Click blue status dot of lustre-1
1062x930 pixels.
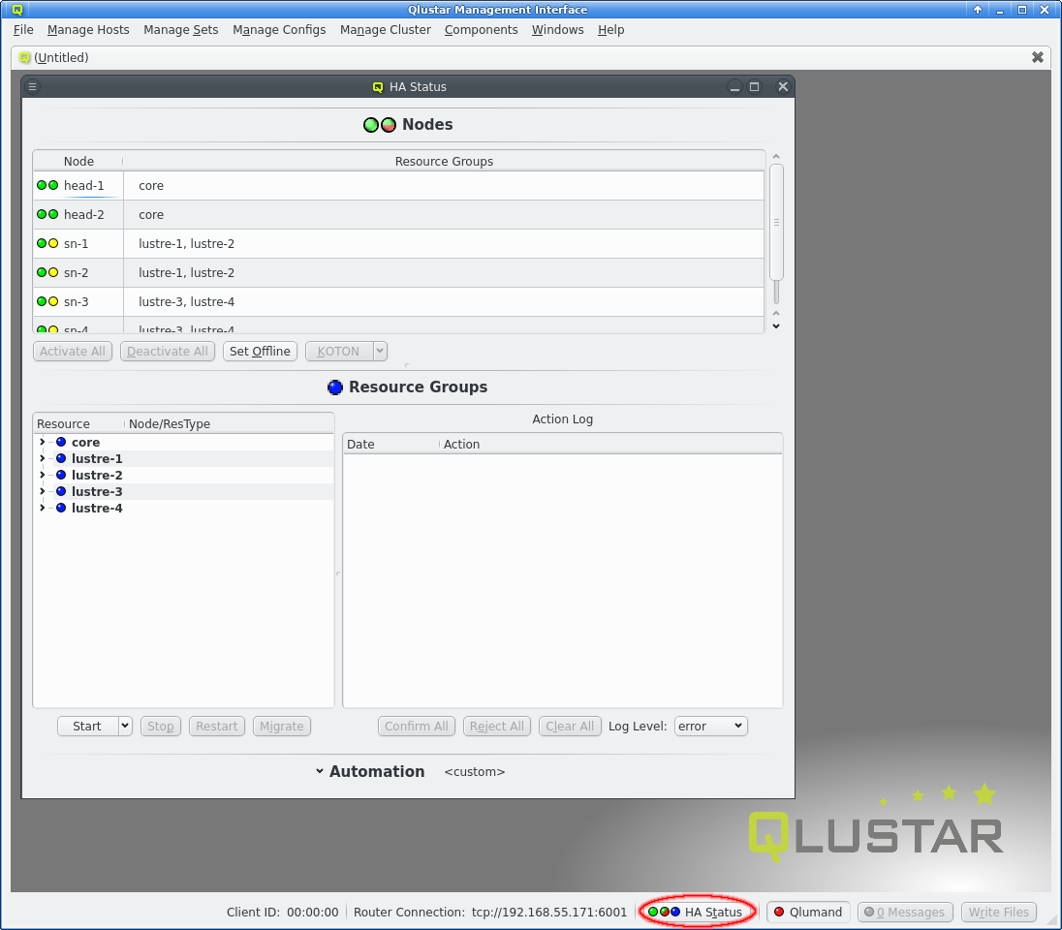(x=61, y=458)
